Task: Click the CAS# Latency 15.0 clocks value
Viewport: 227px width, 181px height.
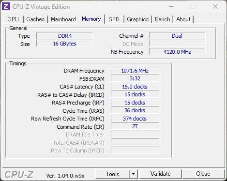Action: click(x=135, y=87)
